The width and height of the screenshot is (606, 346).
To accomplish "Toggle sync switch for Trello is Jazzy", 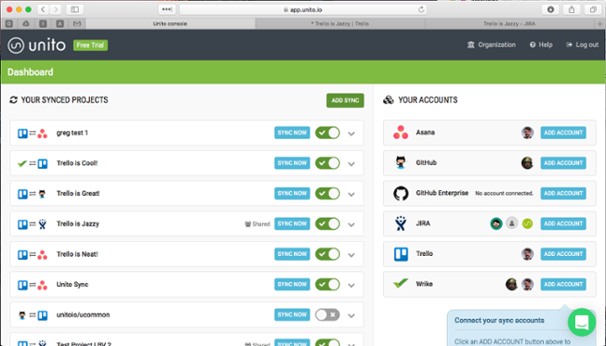I will click(327, 224).
